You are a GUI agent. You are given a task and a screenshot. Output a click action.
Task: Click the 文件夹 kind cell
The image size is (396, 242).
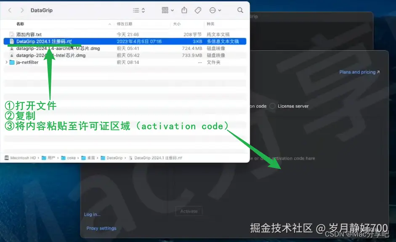tap(213, 62)
